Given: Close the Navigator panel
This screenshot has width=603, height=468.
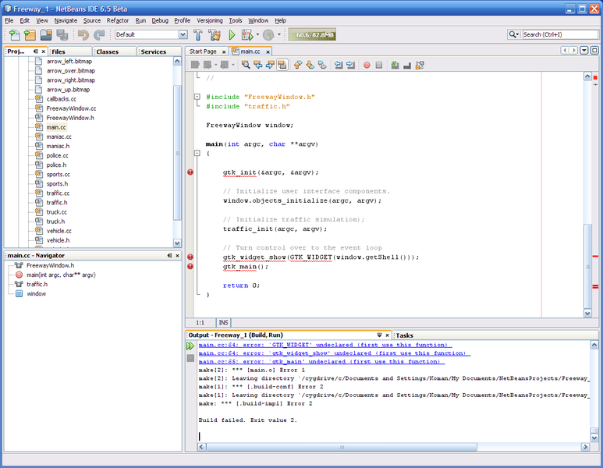Looking at the screenshot, I should pyautogui.click(x=177, y=255).
